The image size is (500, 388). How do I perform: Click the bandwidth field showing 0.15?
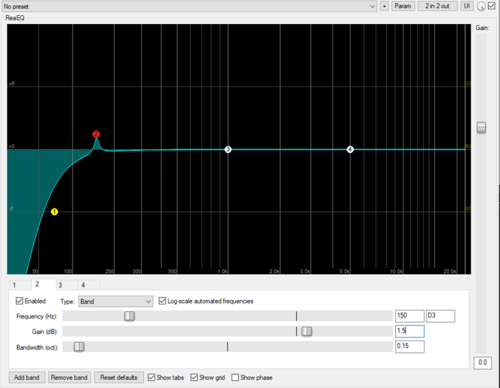point(410,346)
